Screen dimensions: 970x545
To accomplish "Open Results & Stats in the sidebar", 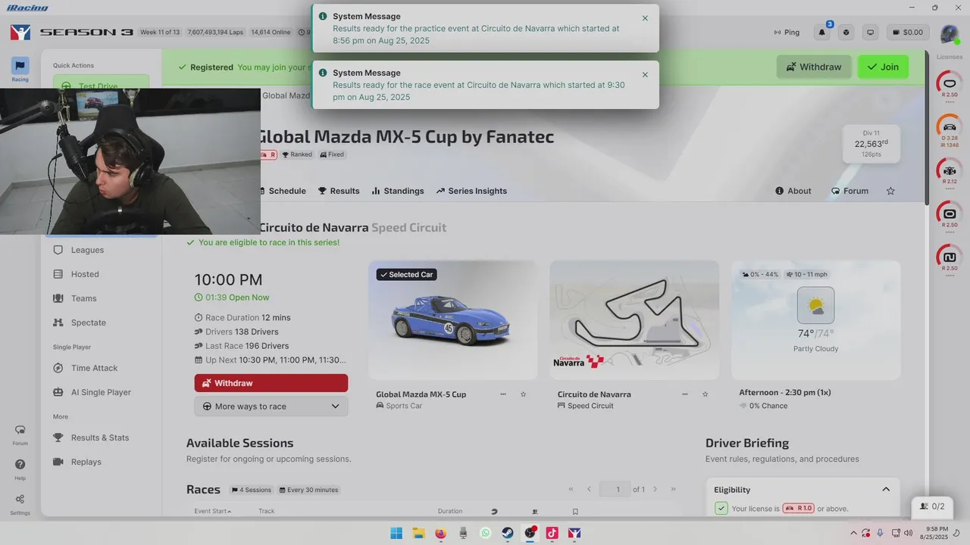I will coord(99,438).
